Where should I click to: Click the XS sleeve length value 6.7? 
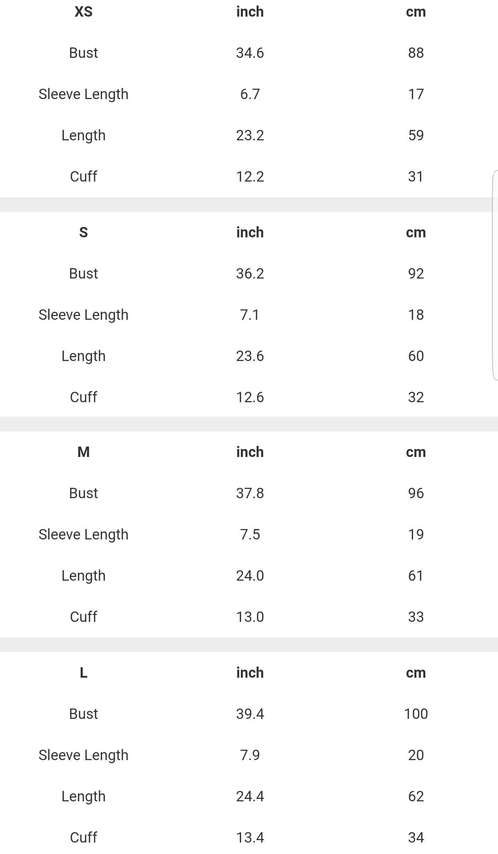tap(250, 94)
